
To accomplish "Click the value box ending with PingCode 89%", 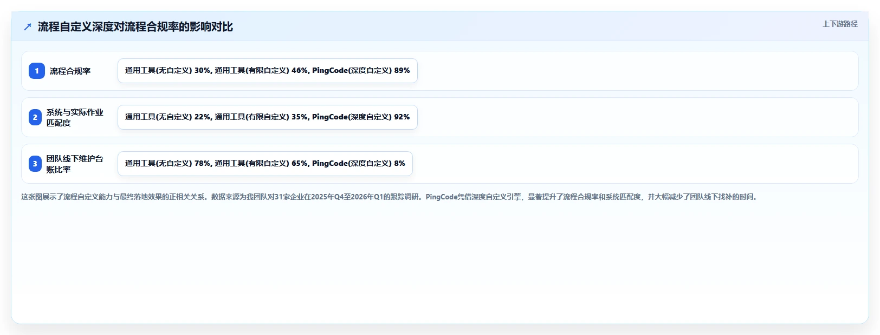I will coord(268,71).
